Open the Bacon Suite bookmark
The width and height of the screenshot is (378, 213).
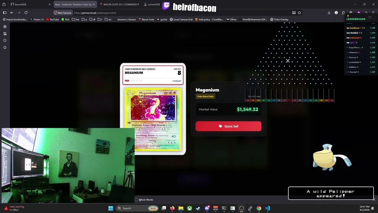tap(146, 20)
